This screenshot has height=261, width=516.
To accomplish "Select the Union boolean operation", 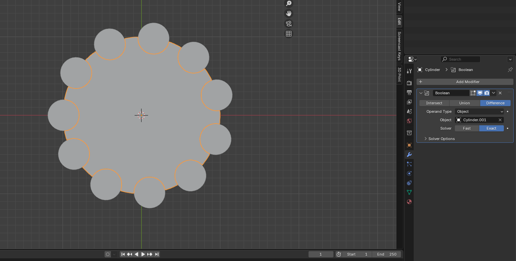I will (465, 103).
